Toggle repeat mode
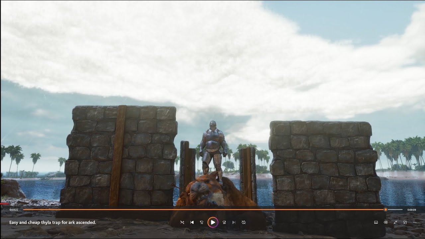This screenshot has height=239, width=425. (x=244, y=222)
